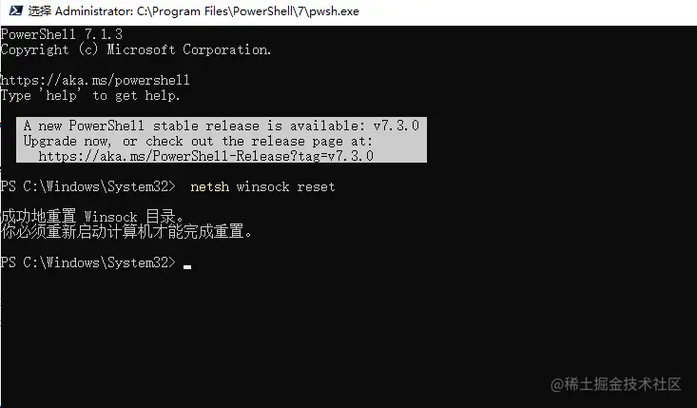Image resolution: width=697 pixels, height=408 pixels.
Task: Click the 'A new PowerShell stable release' notice
Action: (x=222, y=126)
